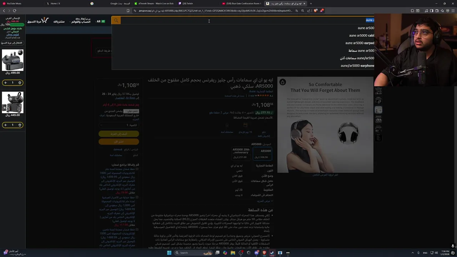Open the 449.00 cart item thumbnail
457x257 pixels.
12,102
